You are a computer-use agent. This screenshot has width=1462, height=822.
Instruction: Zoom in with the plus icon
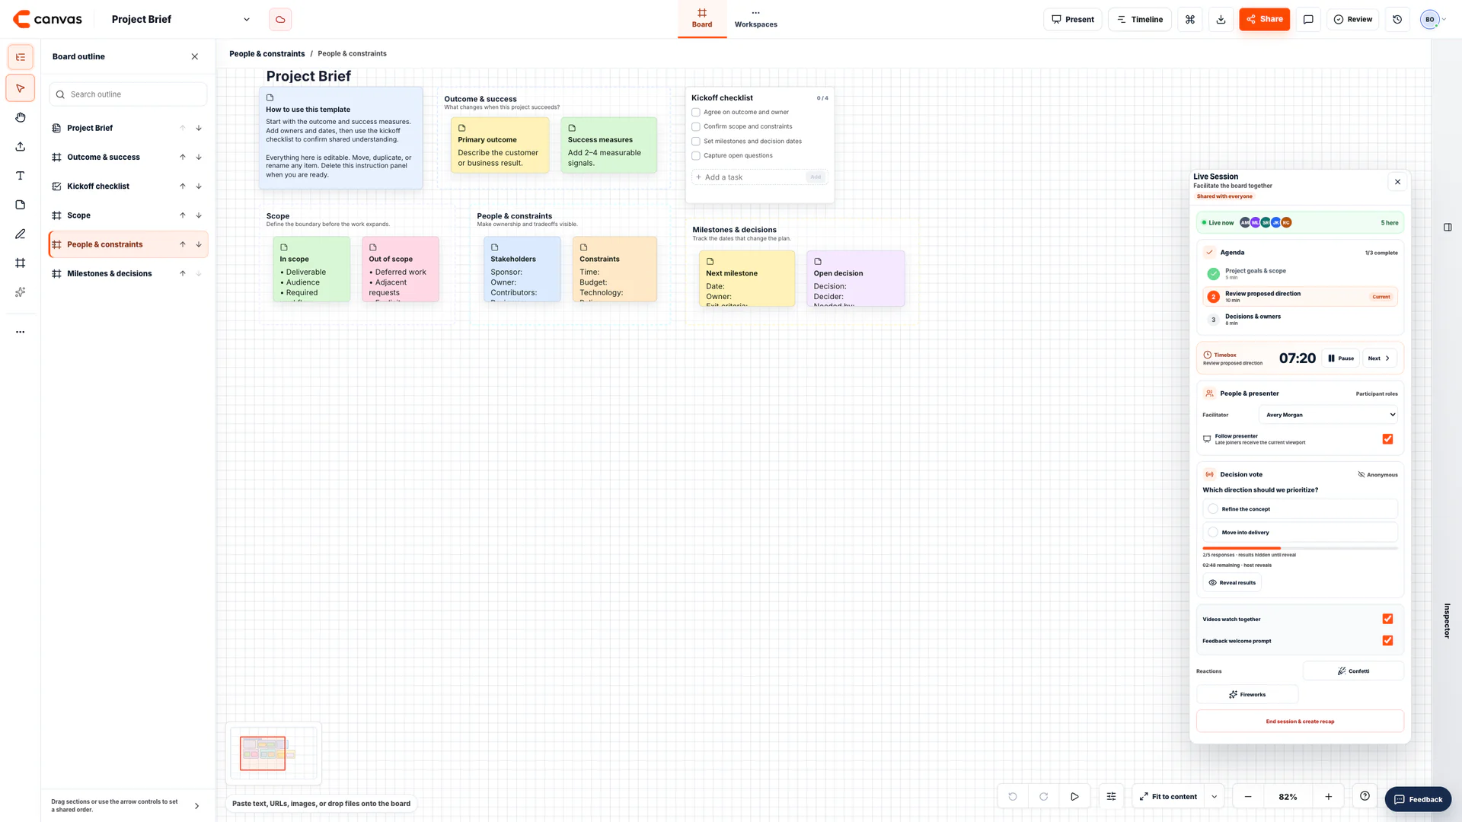1328,797
